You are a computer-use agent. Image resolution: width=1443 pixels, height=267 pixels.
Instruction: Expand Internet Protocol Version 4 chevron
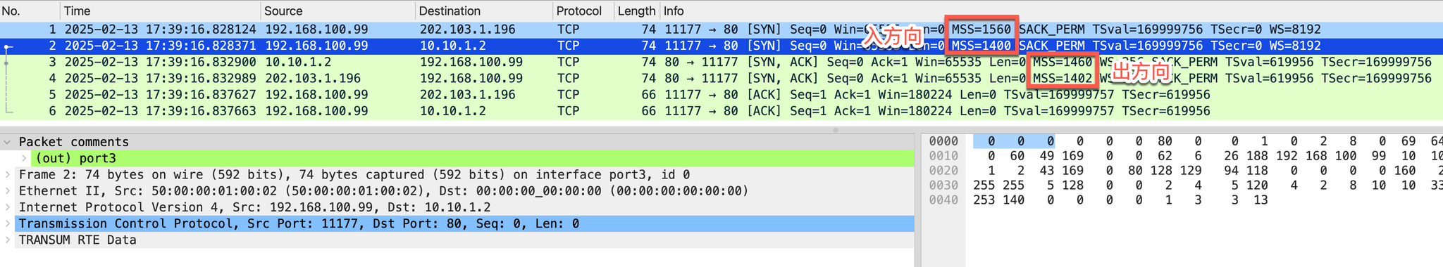(8, 207)
